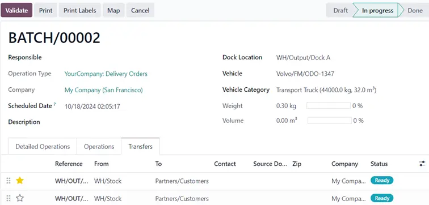Sort by the Status column header
Viewport: 429px width, 205px height.
click(x=379, y=164)
